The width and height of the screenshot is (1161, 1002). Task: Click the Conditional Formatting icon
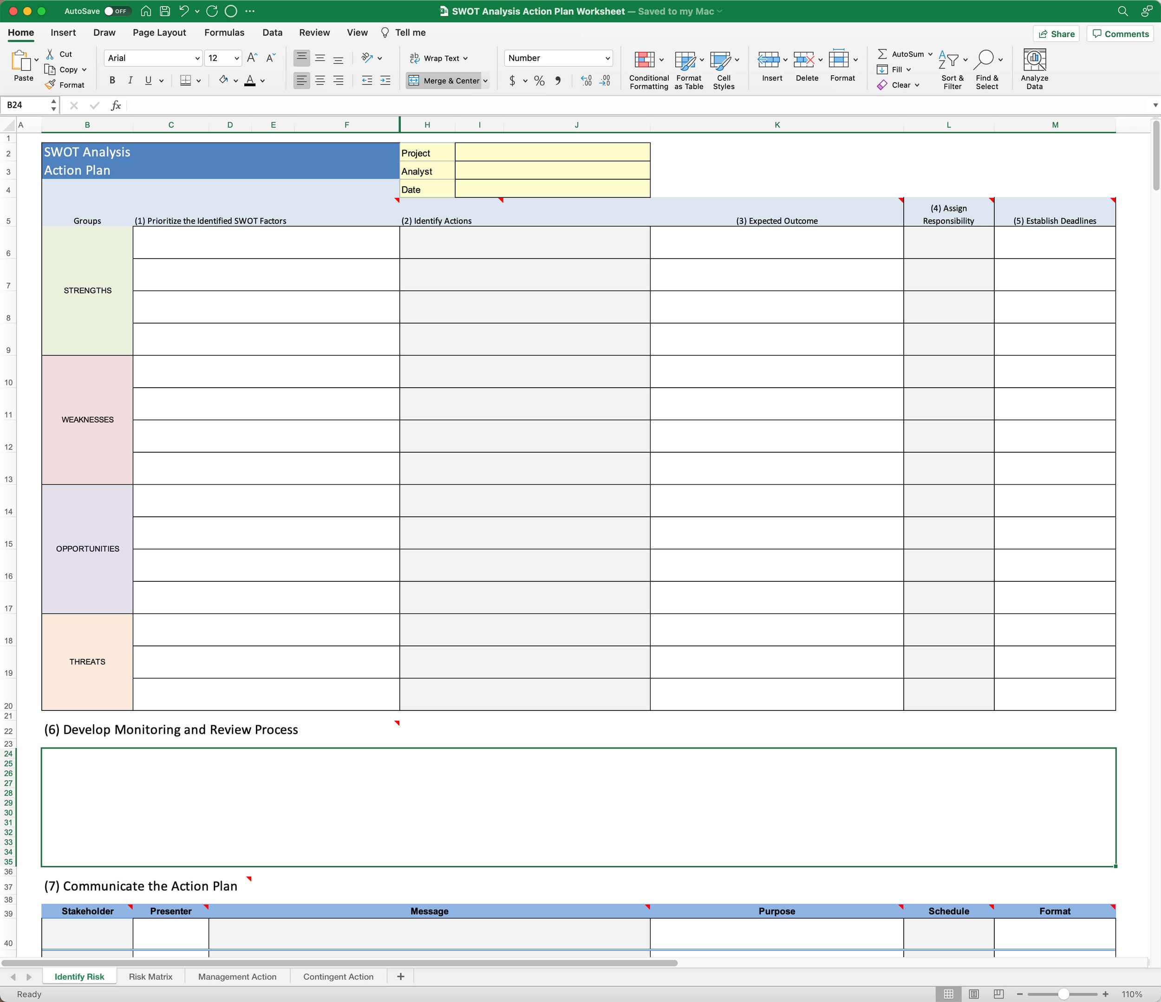pyautogui.click(x=645, y=60)
